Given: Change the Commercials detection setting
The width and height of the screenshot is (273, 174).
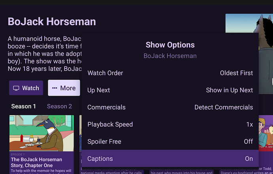Looking at the screenshot, I should 170,107.
